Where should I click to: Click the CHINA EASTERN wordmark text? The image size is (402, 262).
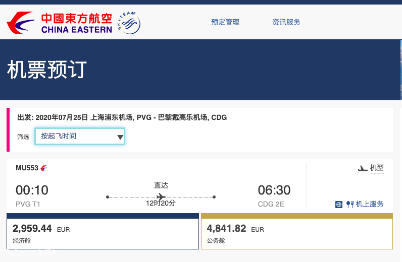tap(77, 30)
